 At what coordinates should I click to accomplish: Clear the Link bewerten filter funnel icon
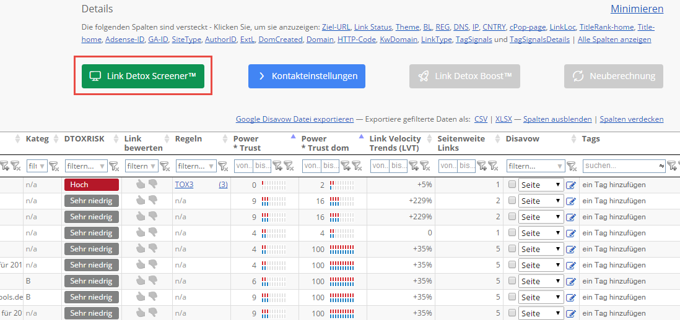click(165, 166)
